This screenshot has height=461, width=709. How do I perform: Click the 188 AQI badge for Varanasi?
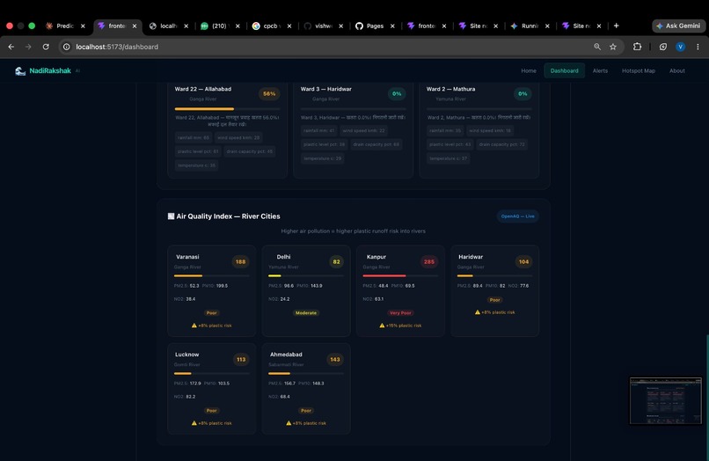click(x=240, y=262)
